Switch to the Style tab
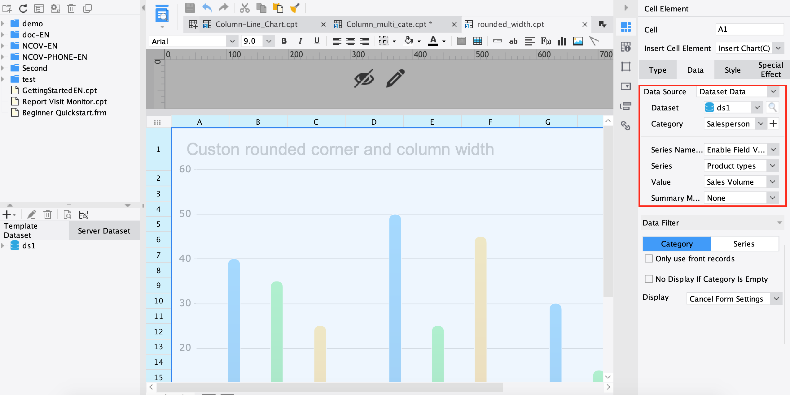This screenshot has width=790, height=395. 732,70
